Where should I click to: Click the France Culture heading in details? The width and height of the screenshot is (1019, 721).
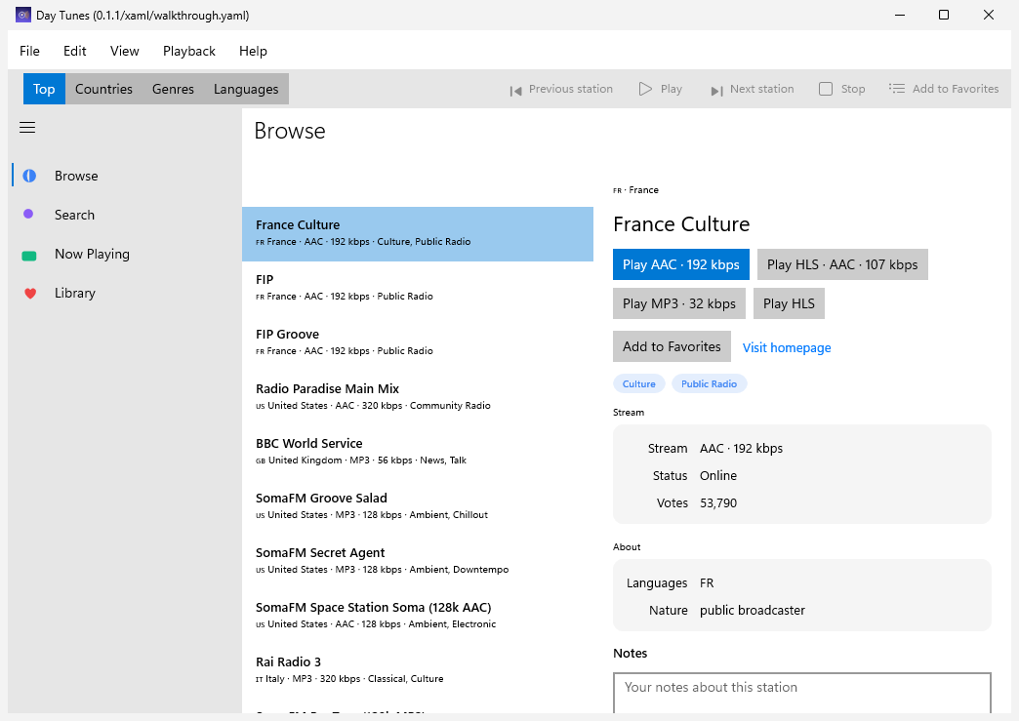(681, 224)
